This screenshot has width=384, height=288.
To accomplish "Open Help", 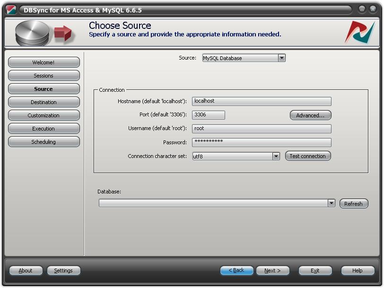I will (x=358, y=271).
